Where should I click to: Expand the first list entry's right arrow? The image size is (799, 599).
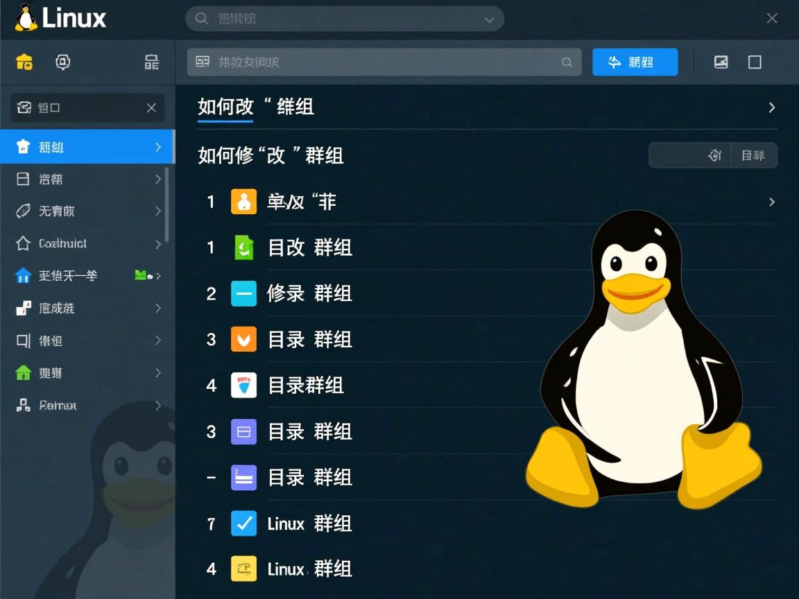click(x=772, y=202)
